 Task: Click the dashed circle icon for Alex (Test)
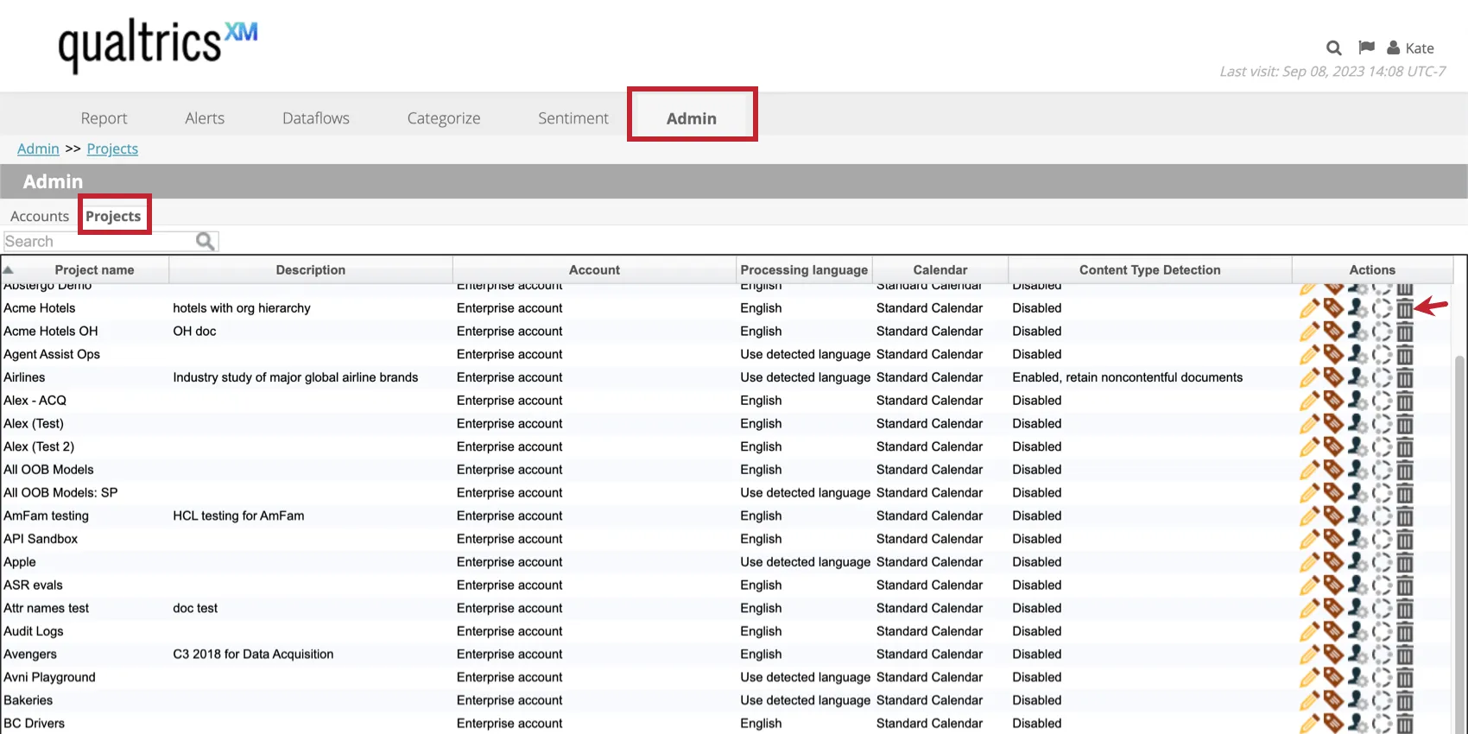point(1382,424)
